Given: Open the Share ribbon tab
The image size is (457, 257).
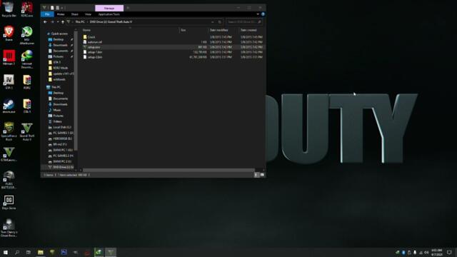Looking at the screenshot, I should point(74,14).
